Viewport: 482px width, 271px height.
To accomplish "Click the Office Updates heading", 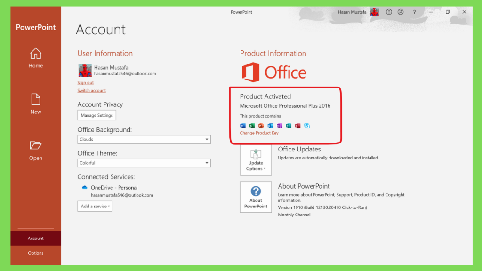I will click(x=299, y=149).
